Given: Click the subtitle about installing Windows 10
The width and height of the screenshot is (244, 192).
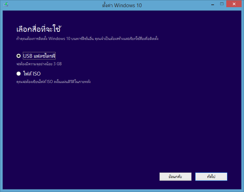Looking at the screenshot, I should (87, 39).
